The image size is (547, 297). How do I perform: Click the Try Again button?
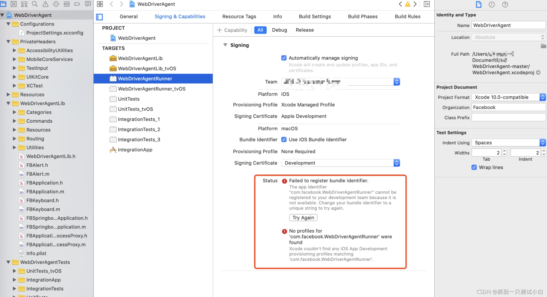coord(303,218)
